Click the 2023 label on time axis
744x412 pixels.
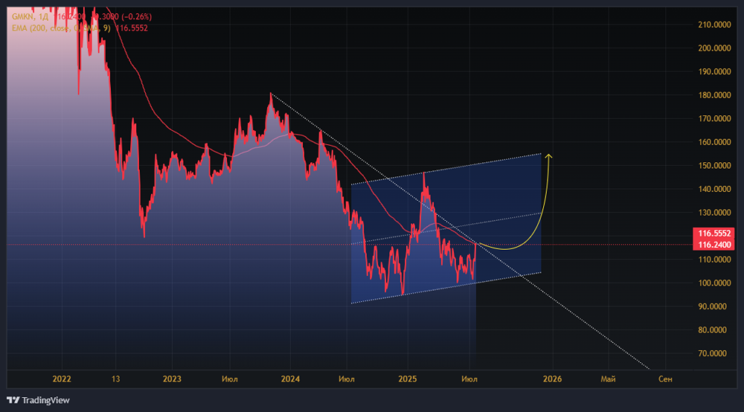click(x=172, y=379)
